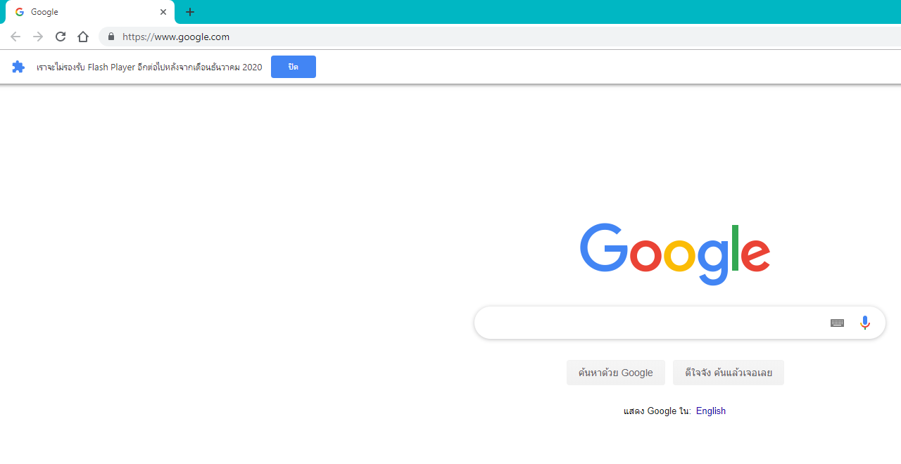
Task: Focus the address bar showing www.google.com
Action: [x=500, y=37]
